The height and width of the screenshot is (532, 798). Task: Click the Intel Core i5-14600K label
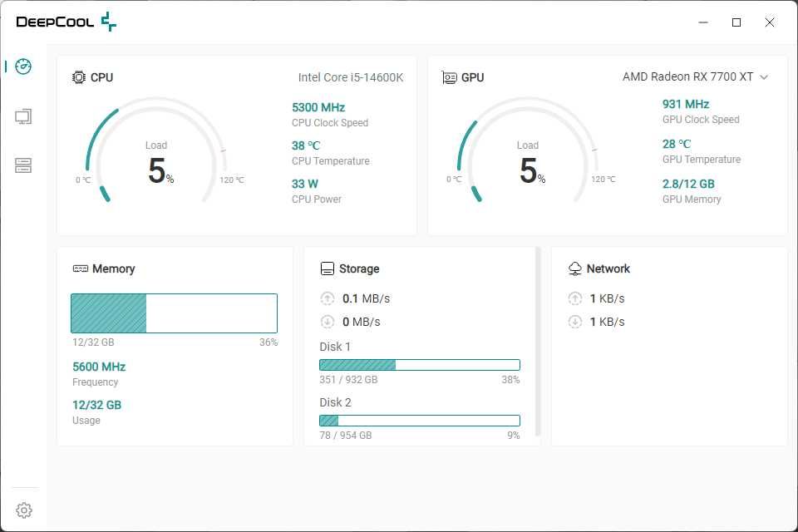coord(351,77)
